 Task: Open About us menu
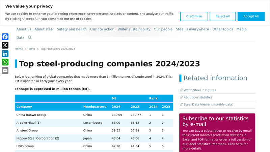click(x=24, y=29)
